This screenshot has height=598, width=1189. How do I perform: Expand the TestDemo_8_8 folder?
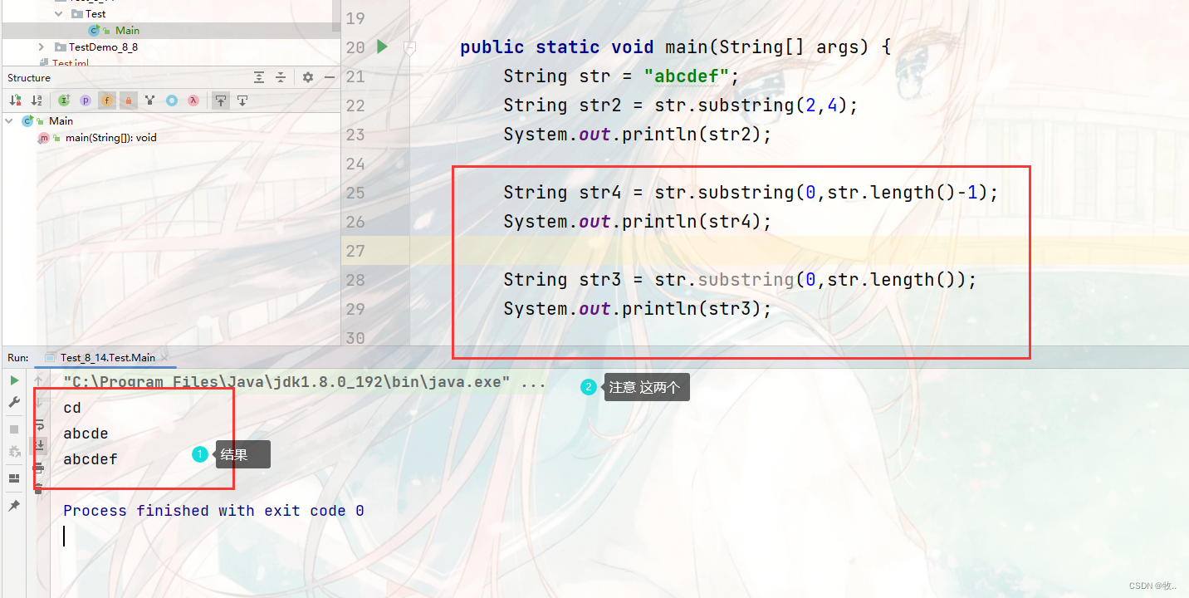[42, 47]
